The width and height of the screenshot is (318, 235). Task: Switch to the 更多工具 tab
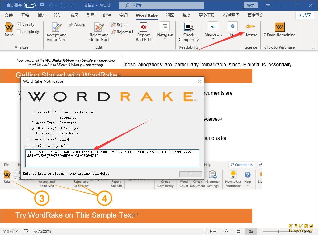(x=207, y=15)
